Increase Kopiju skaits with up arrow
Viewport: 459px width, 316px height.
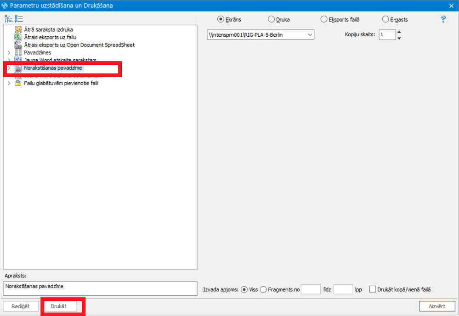tap(399, 32)
